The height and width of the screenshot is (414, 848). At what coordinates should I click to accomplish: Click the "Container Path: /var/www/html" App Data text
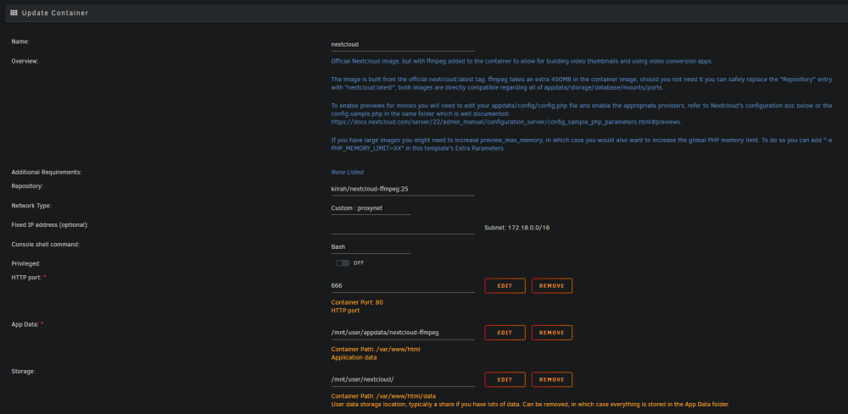(376, 349)
